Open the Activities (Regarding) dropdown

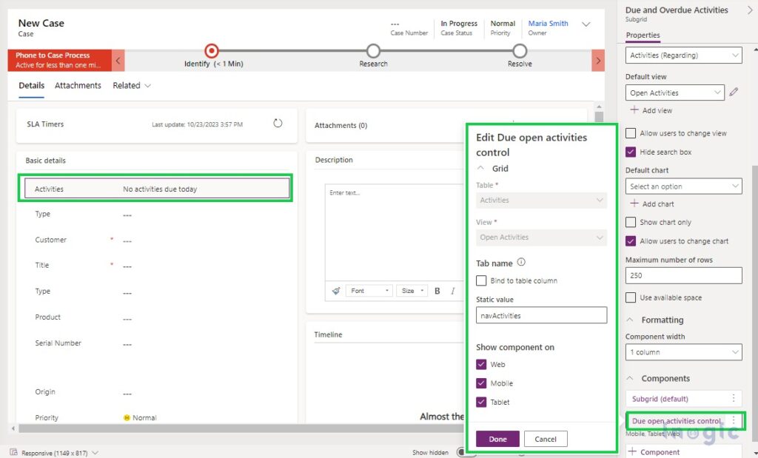coord(682,55)
